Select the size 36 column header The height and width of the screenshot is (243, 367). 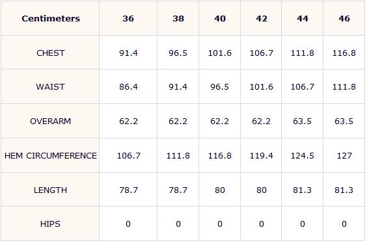(128, 18)
